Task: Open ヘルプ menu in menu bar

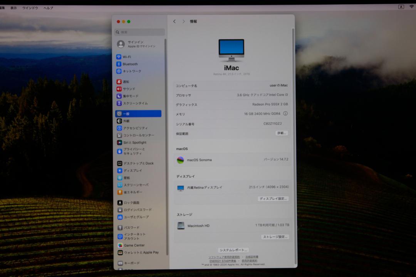Action: point(48,8)
